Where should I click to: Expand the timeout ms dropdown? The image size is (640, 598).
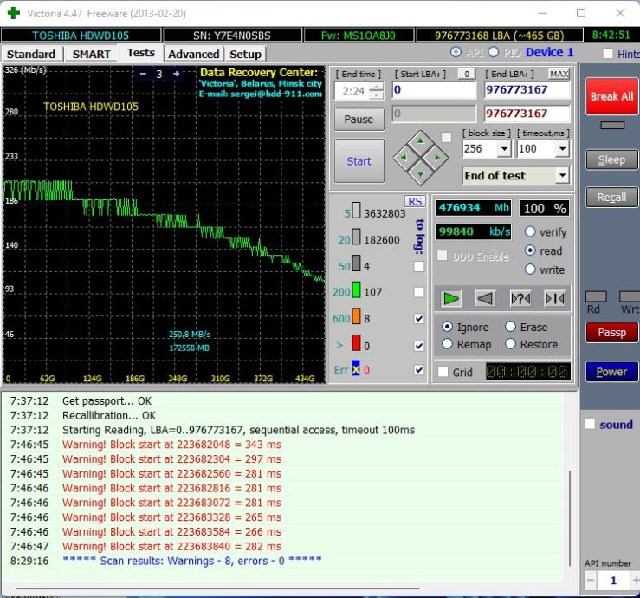563,149
